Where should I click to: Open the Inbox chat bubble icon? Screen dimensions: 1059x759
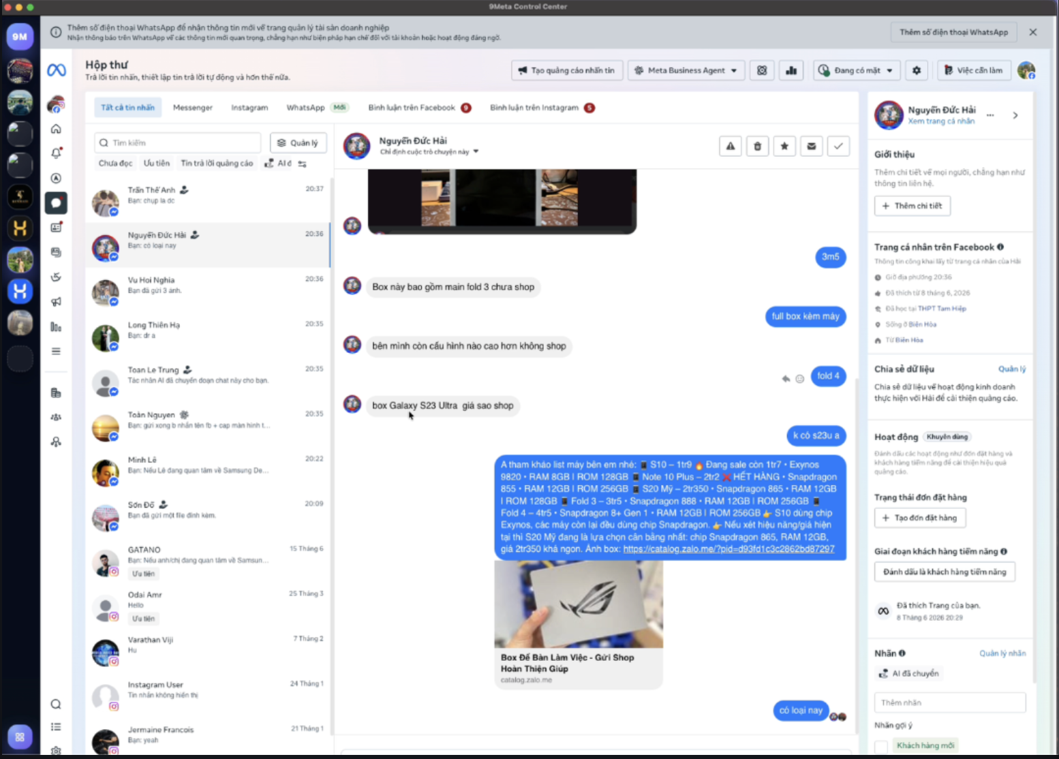(x=56, y=203)
